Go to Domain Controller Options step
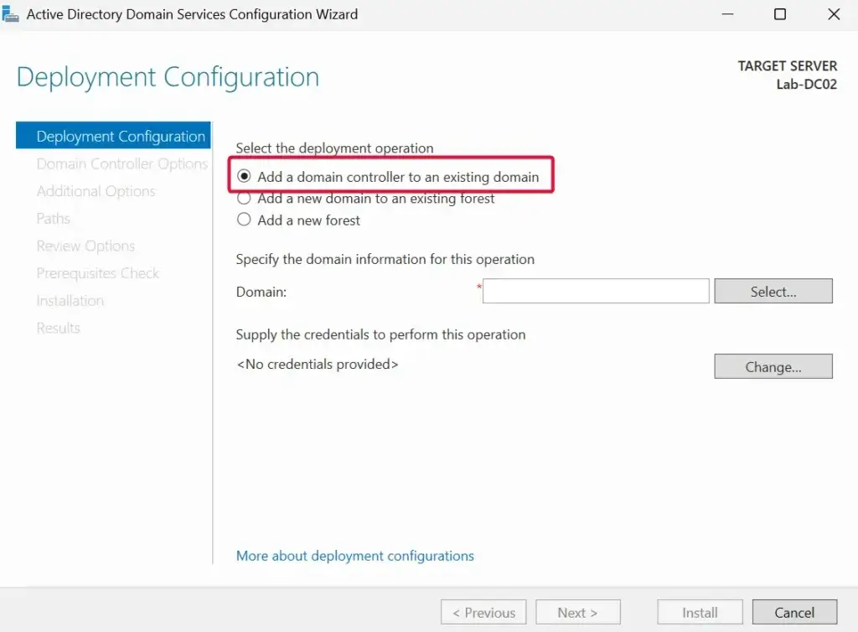The width and height of the screenshot is (858, 632). point(122,164)
